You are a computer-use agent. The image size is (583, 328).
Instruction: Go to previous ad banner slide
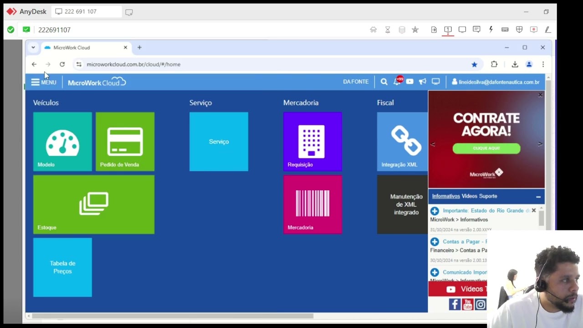tap(433, 144)
